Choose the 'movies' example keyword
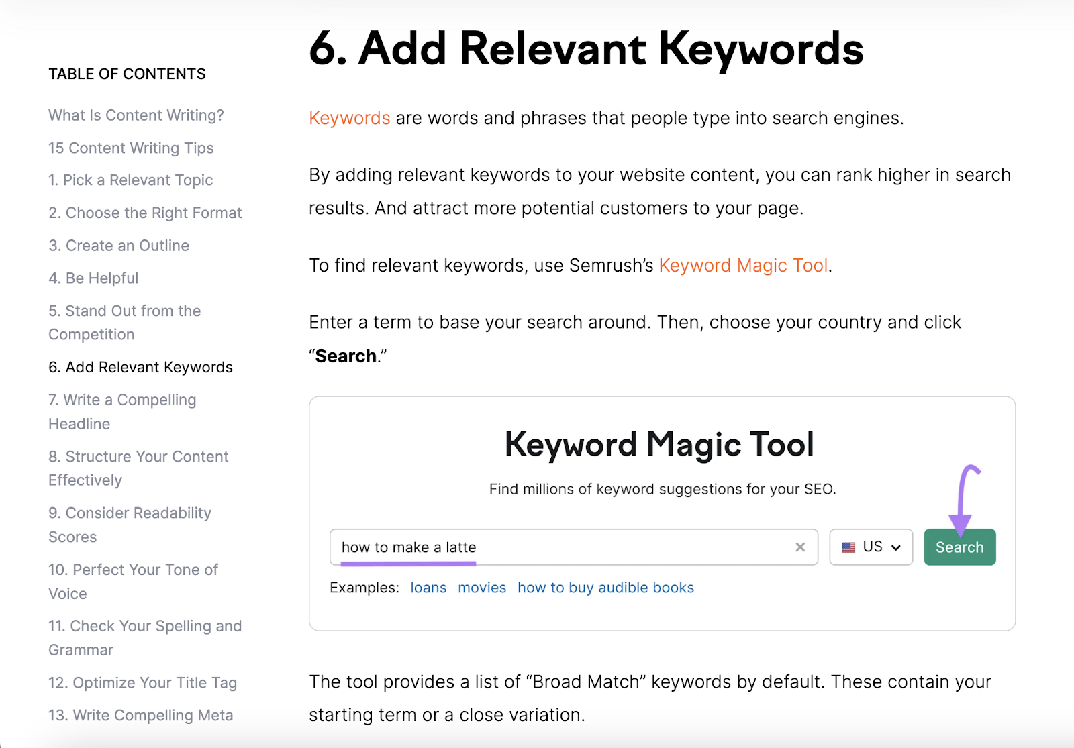Image resolution: width=1074 pixels, height=748 pixels. [482, 588]
